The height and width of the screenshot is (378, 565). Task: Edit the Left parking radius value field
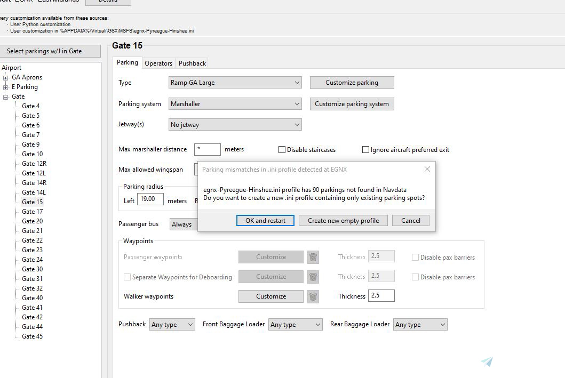coord(150,199)
